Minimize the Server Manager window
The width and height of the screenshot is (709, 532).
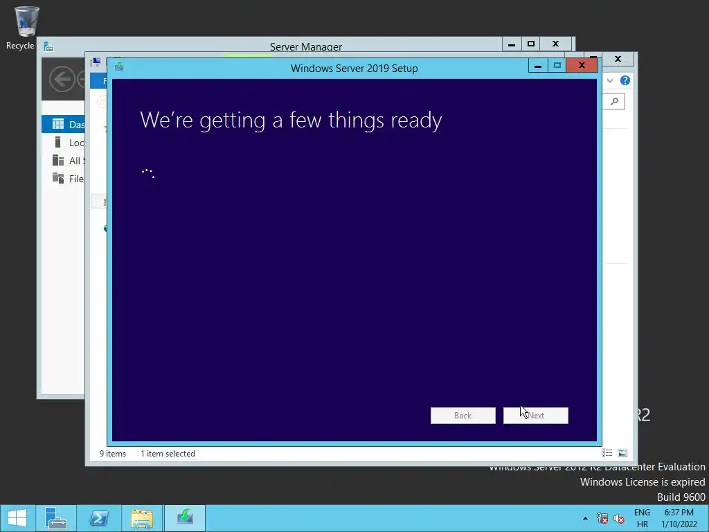pos(512,44)
